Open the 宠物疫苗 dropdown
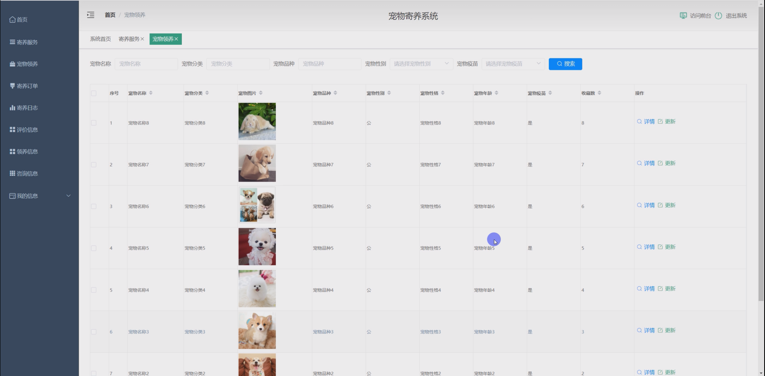The image size is (765, 376). point(513,64)
